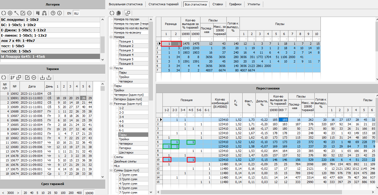Collapse the Разницы (один пул) tree node
The height and width of the screenshot is (195, 378).
[111, 104]
